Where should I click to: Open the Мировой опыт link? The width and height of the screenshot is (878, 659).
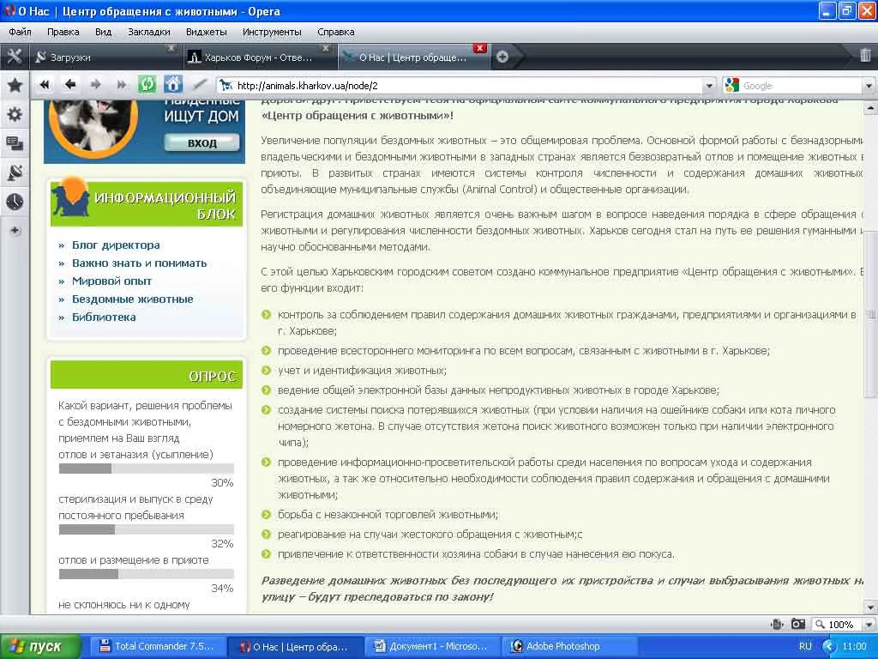pos(111,281)
